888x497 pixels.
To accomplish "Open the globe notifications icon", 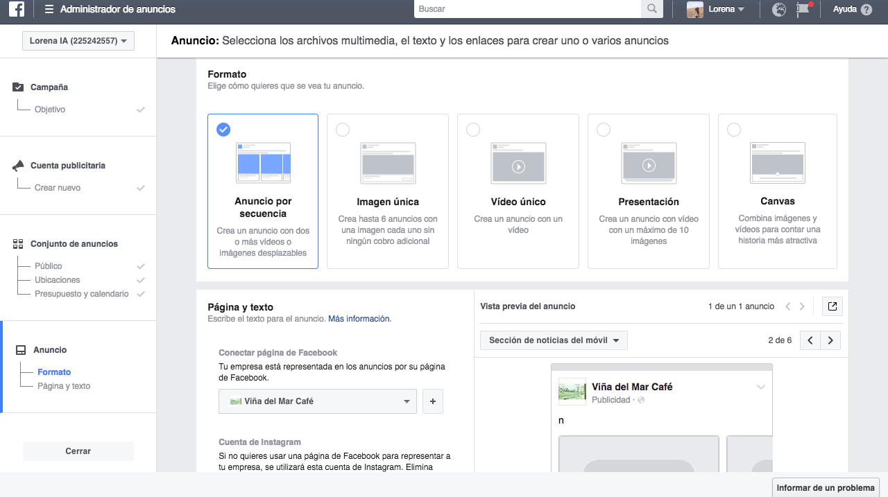I will click(778, 10).
